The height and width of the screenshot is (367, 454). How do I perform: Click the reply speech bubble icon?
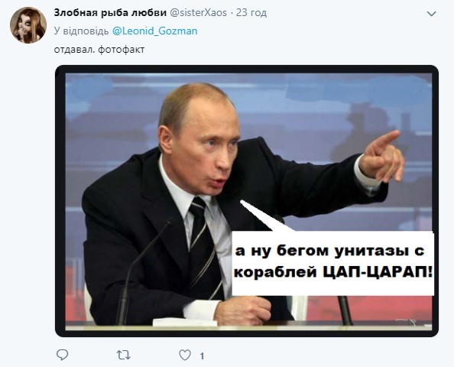pyautogui.click(x=62, y=355)
